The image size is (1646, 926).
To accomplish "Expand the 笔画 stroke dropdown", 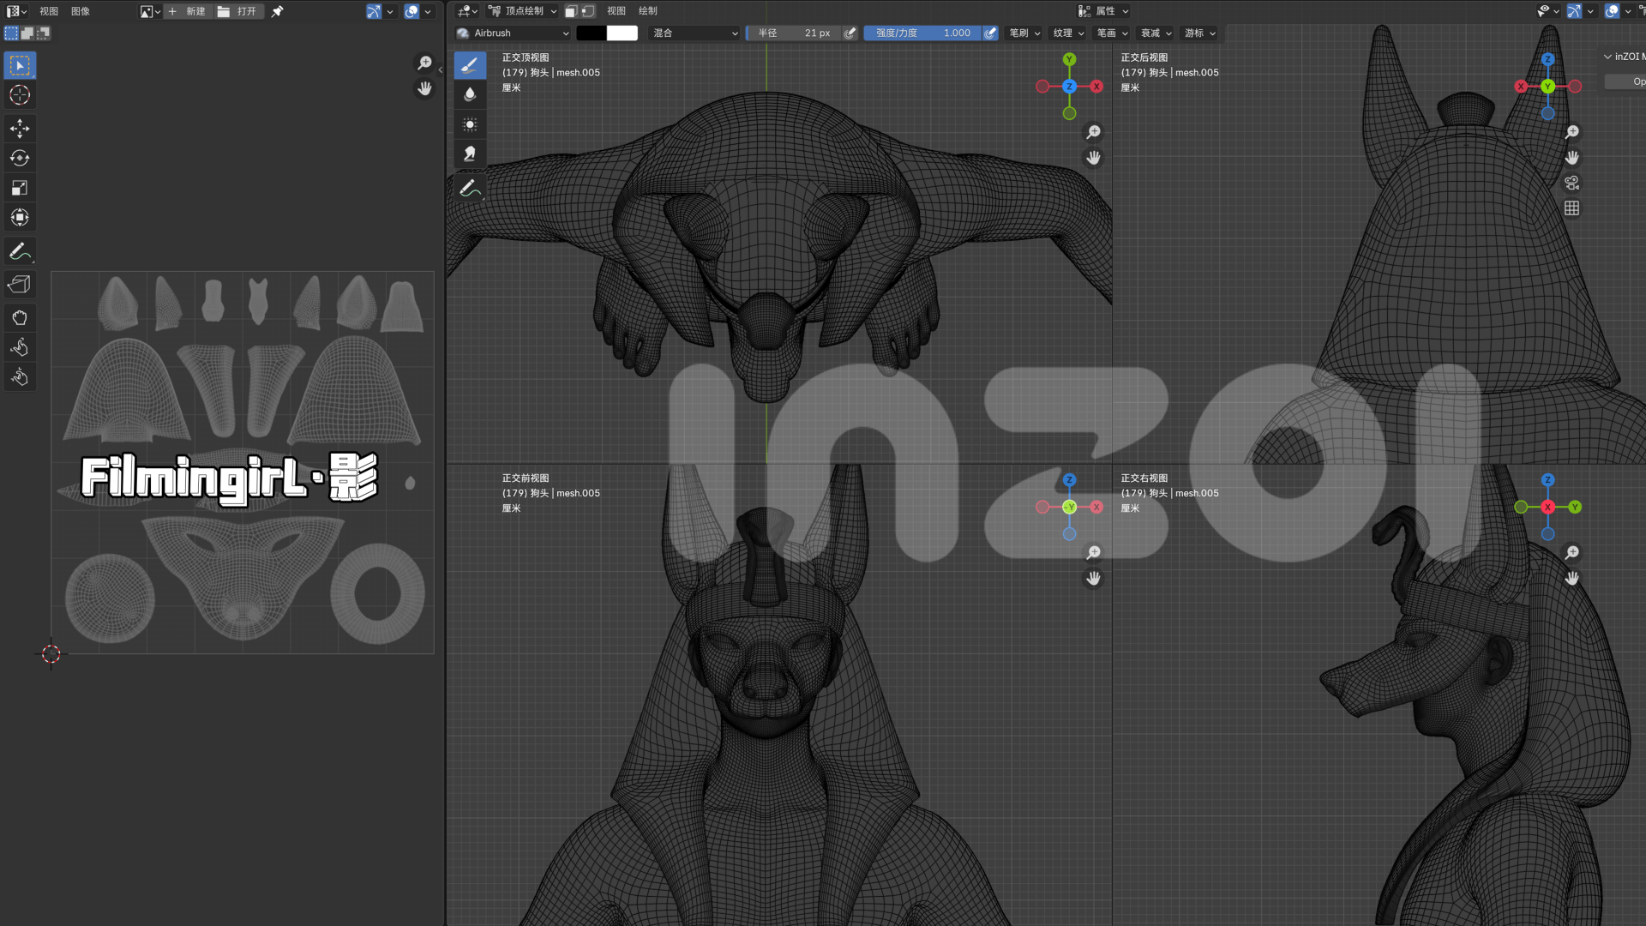I will click(x=1113, y=33).
